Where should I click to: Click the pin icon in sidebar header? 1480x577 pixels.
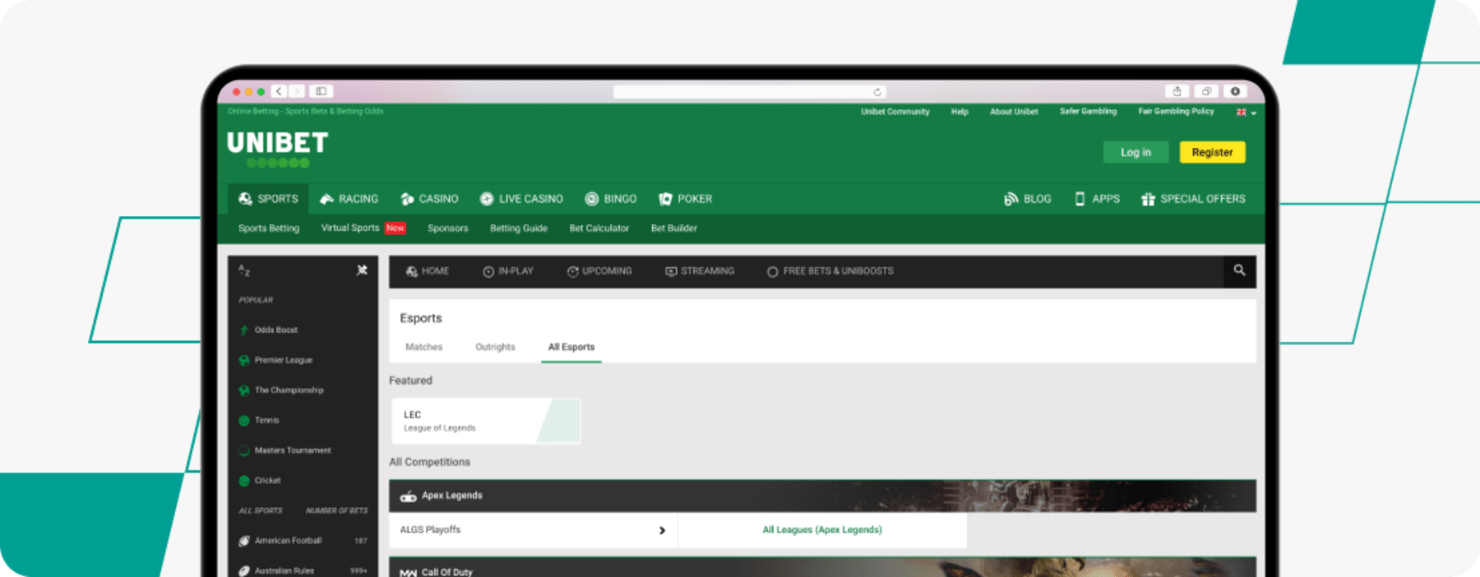(362, 270)
